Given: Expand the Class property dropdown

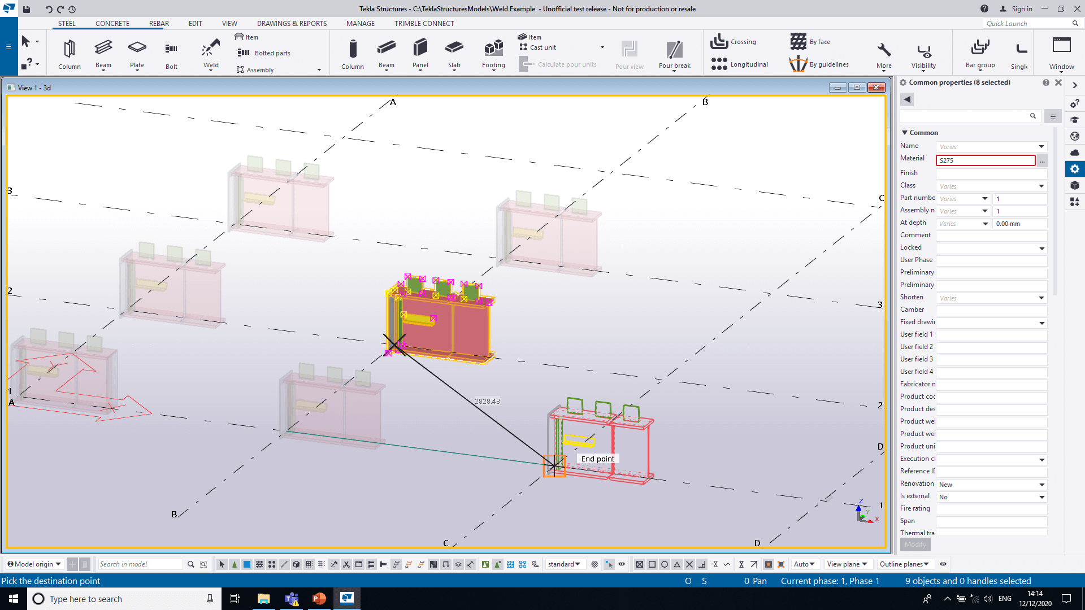Looking at the screenshot, I should point(1041,186).
